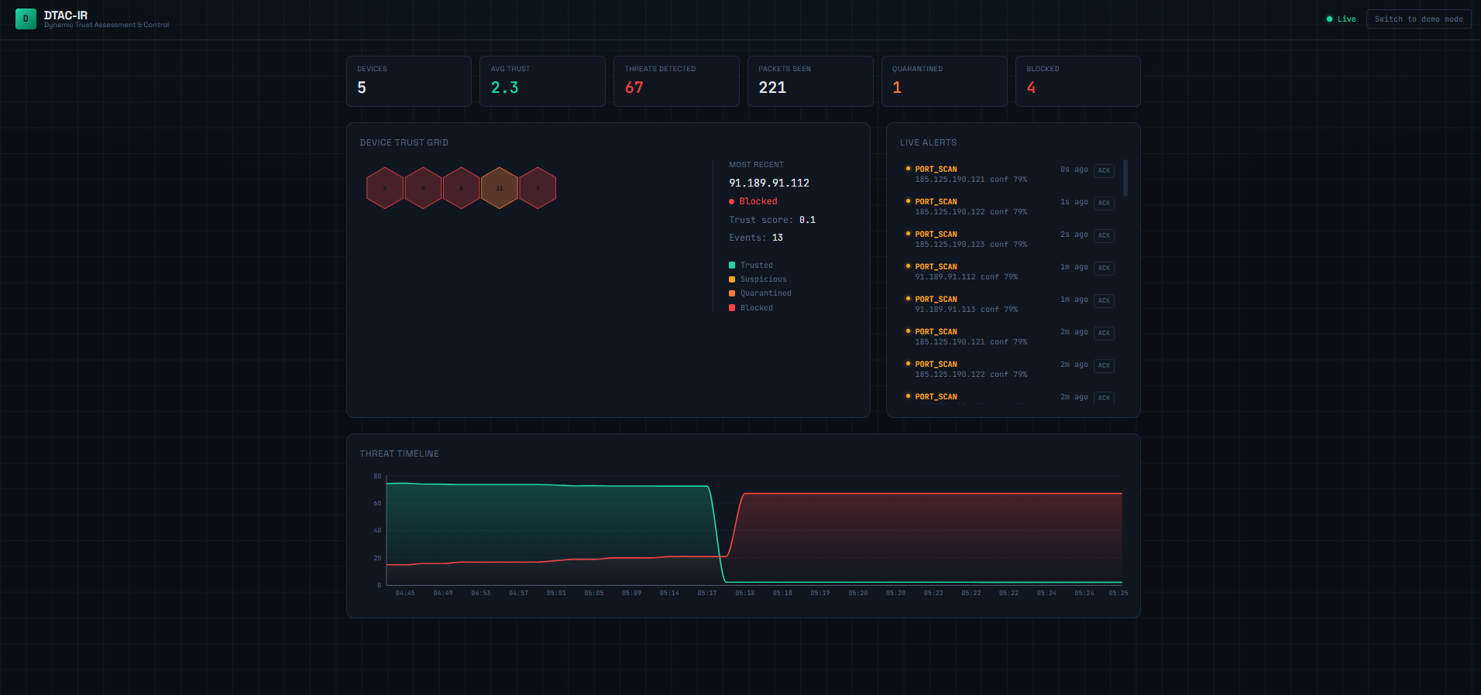1481x695 pixels.
Task: Select the orange quarantined hexagon device
Action: pos(500,188)
